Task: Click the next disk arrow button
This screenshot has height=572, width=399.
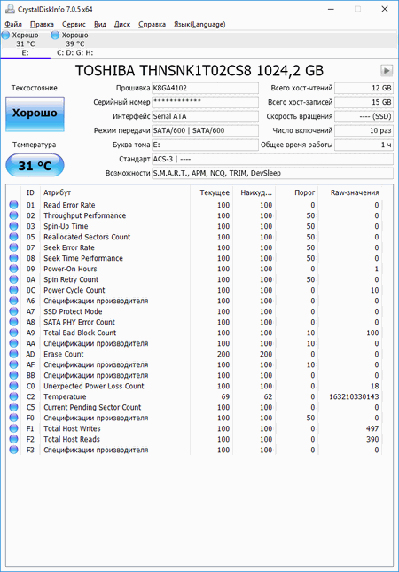Action: click(x=387, y=70)
